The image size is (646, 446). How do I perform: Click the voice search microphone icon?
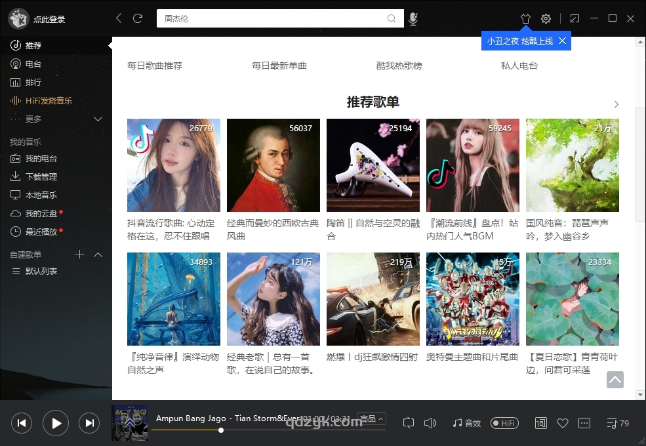tap(413, 18)
